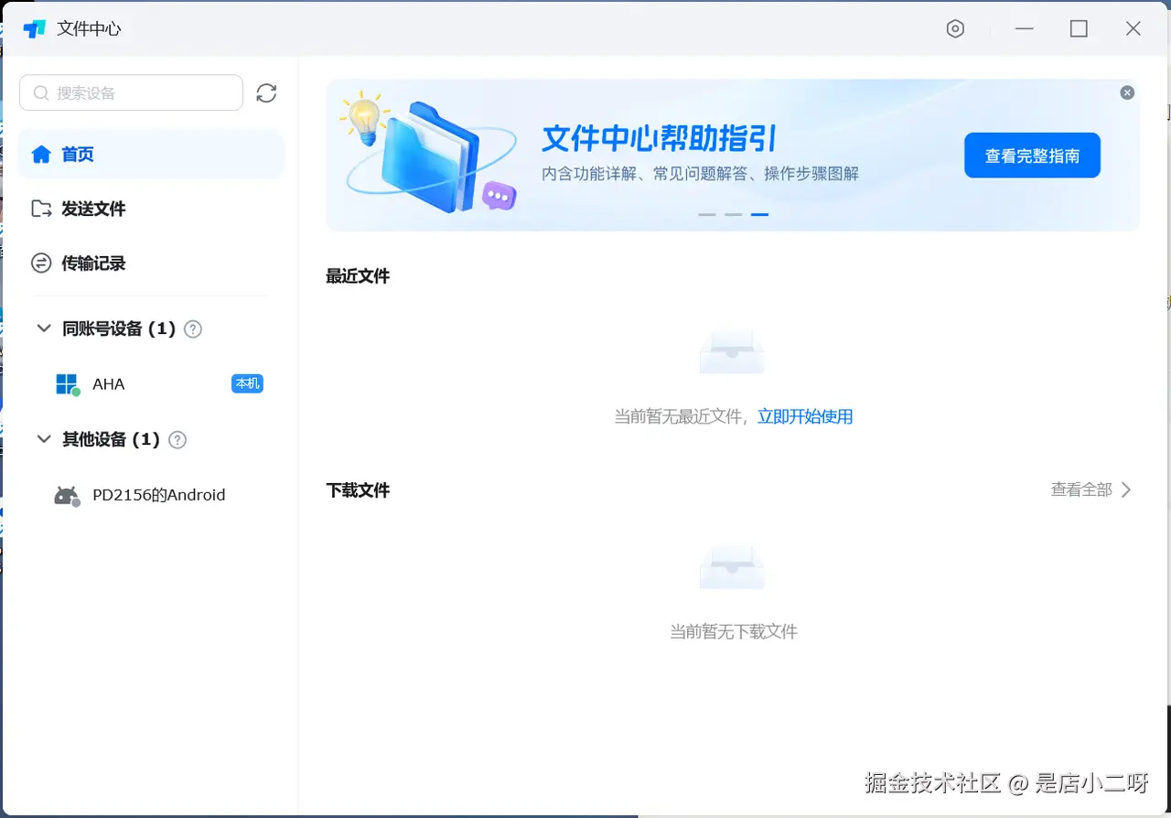Click the 同账号设备 (1) label
The width and height of the screenshot is (1171, 818).
click(x=119, y=328)
